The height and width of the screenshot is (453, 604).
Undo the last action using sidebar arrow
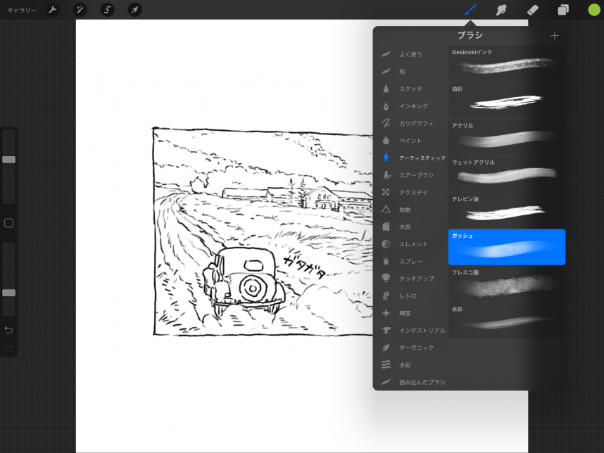coord(8,330)
